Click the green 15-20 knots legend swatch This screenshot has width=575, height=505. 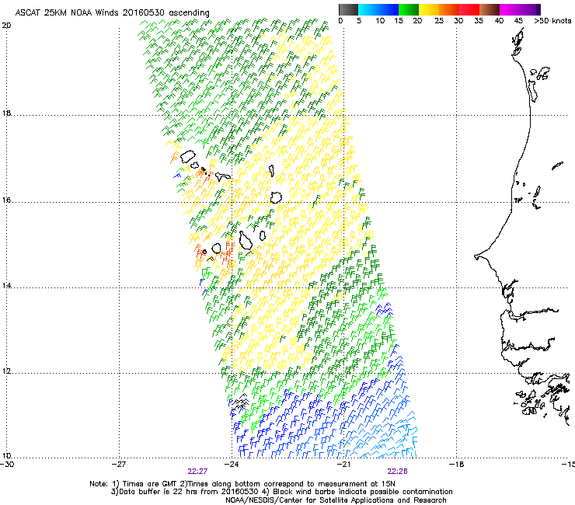(409, 9)
